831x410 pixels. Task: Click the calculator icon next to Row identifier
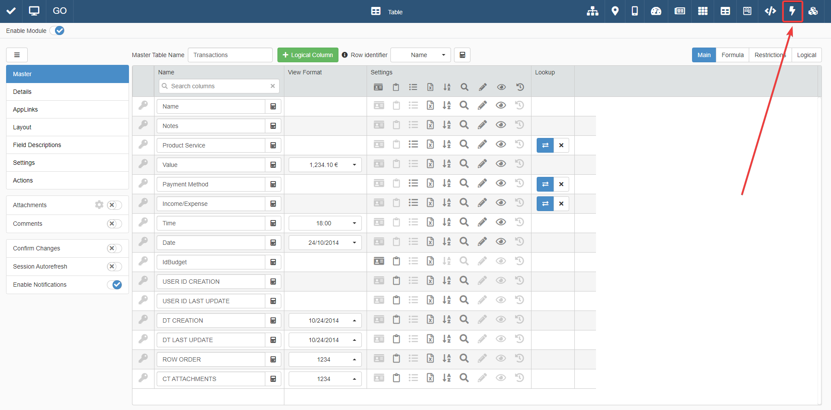pyautogui.click(x=462, y=55)
